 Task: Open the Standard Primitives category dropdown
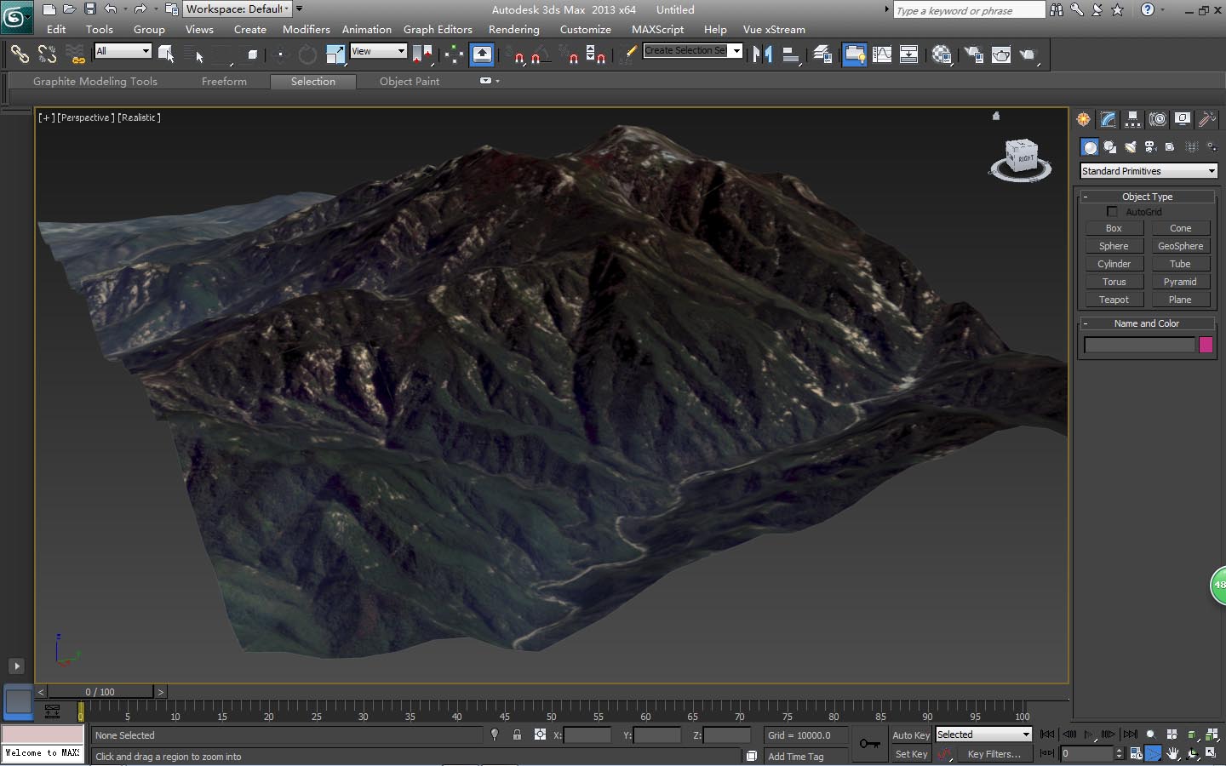[x=1148, y=171]
